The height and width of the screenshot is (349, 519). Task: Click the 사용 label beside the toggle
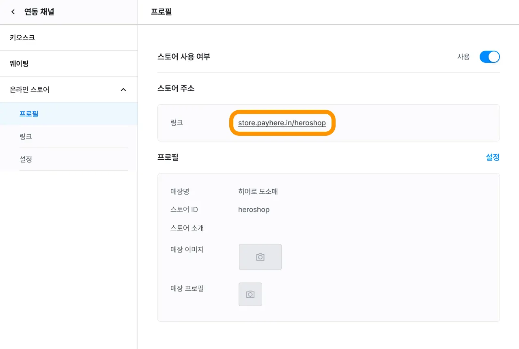click(463, 57)
